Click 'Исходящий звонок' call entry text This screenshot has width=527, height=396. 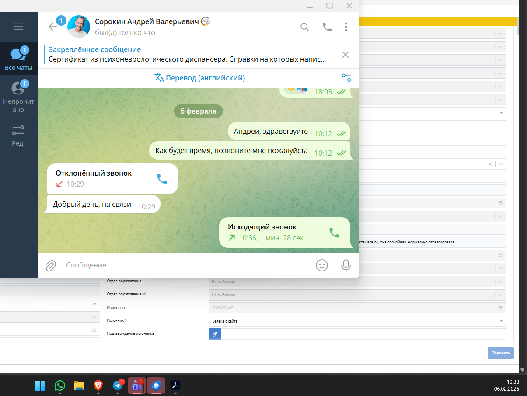[262, 227]
